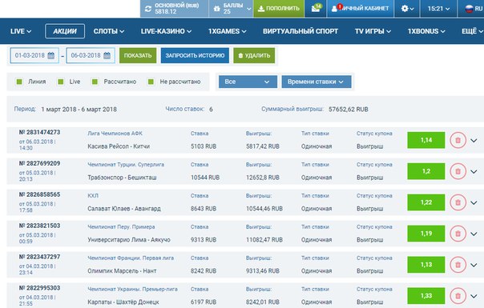Expand details of Салават Юлаев - Авангард bet
This screenshot has width=484, height=308.
point(474,203)
